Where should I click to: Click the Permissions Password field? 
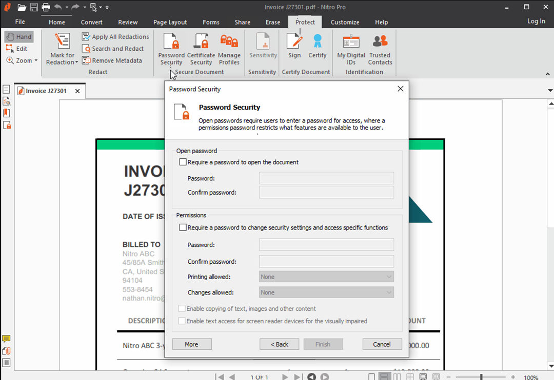[x=326, y=244]
